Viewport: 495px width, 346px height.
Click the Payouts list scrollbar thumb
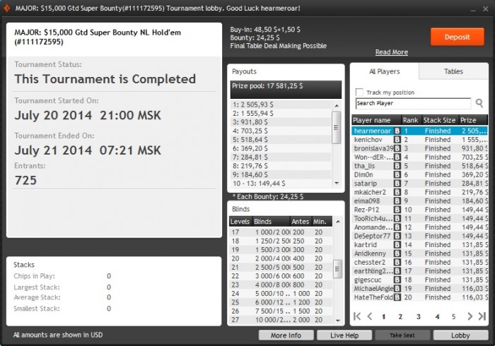(337, 127)
